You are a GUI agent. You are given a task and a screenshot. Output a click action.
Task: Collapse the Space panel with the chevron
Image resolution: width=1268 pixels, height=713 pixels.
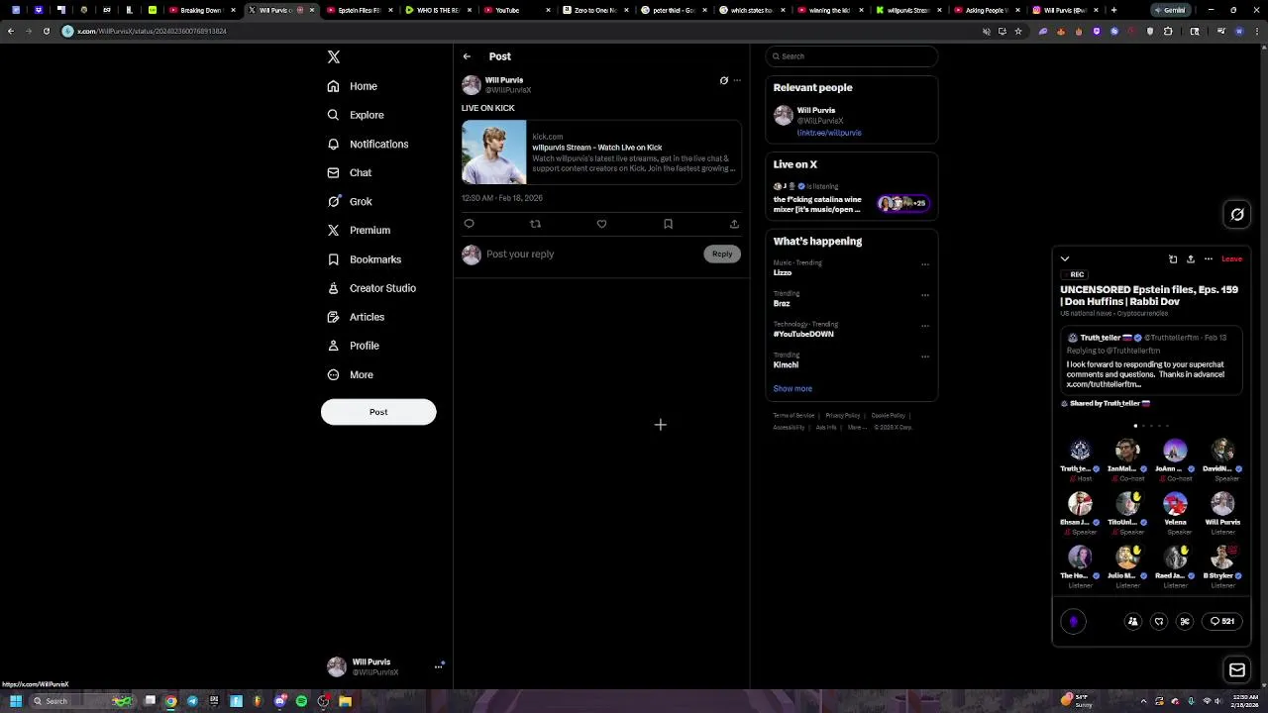1065,259
